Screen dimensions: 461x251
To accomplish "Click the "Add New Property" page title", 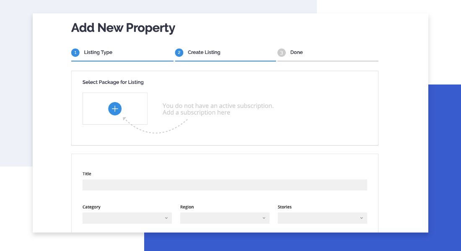I will point(123,28).
